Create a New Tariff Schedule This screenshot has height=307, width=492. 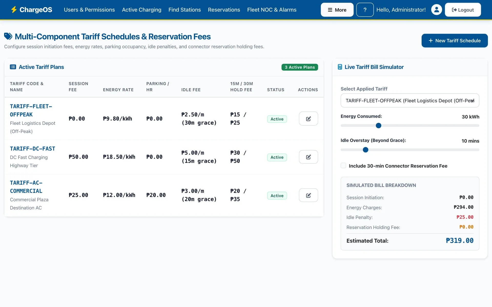tap(455, 41)
